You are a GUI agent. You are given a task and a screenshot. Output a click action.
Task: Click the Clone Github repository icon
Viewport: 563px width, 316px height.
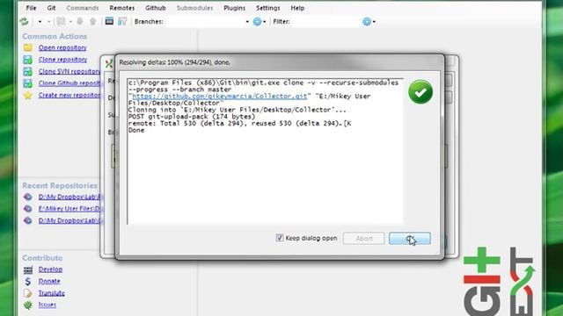(27, 83)
